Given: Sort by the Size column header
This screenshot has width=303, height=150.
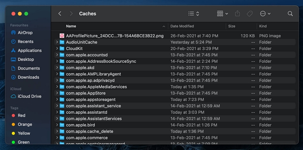Looking at the screenshot, I should pyautogui.click(x=231, y=26).
